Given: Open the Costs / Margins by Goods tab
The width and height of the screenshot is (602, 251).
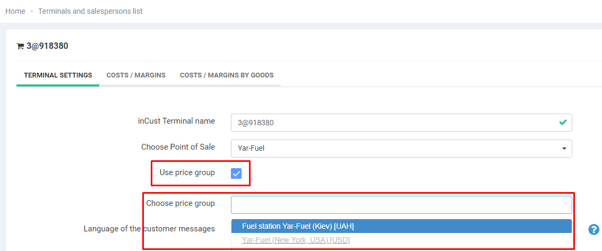Looking at the screenshot, I should 227,75.
